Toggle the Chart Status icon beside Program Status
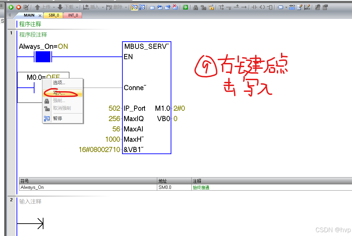Image resolution: width=352 pixels, height=236 pixels. tap(142, 7)
